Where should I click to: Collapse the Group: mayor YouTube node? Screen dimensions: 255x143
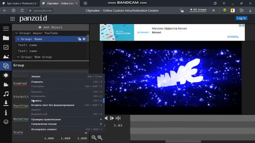tap(17, 33)
